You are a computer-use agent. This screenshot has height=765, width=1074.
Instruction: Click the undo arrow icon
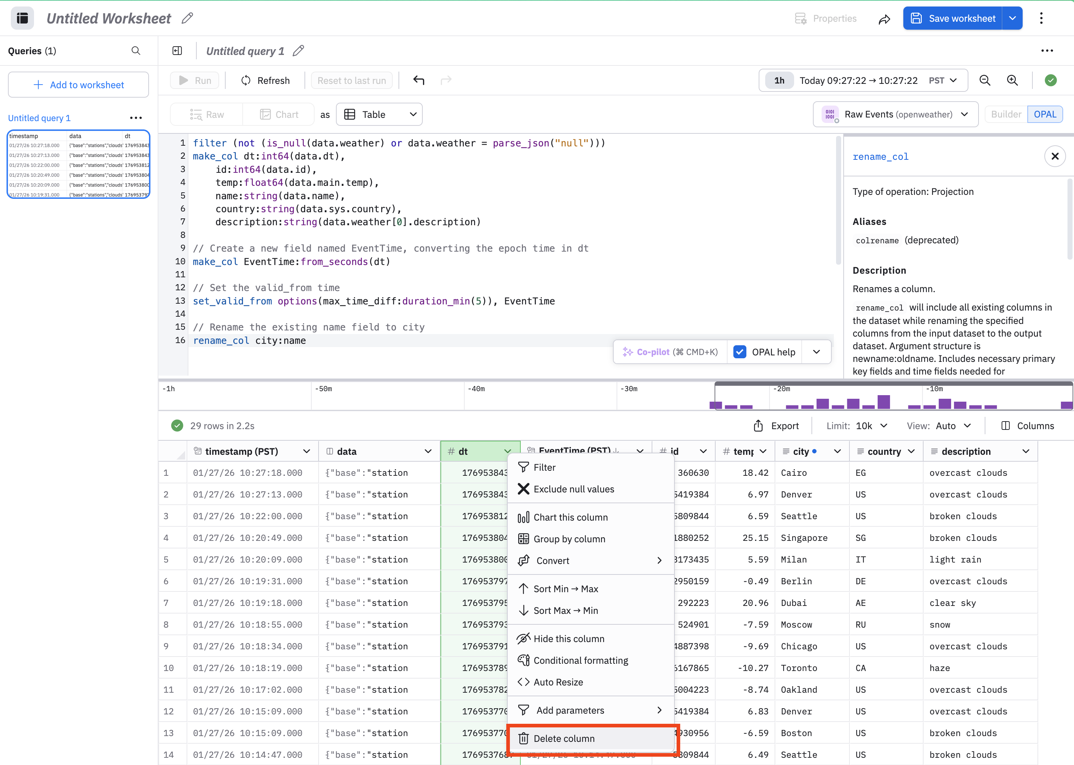tap(418, 81)
